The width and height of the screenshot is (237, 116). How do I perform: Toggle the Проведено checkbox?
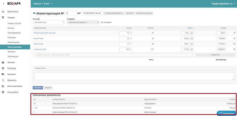tap(102, 22)
